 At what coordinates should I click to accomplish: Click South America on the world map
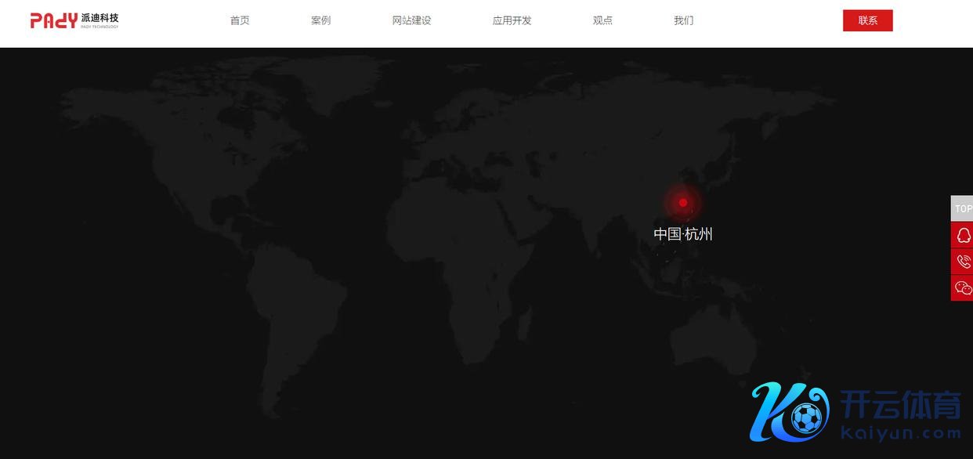tap(294, 313)
